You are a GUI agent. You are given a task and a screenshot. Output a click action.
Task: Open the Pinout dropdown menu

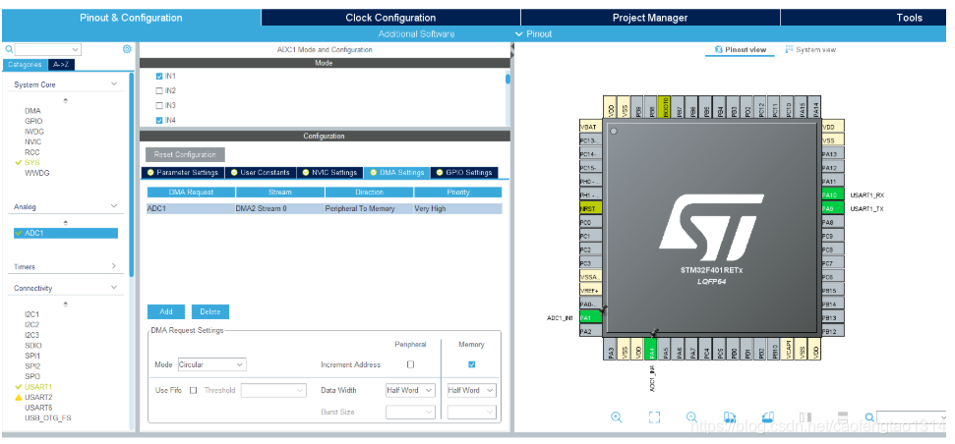pyautogui.click(x=533, y=34)
